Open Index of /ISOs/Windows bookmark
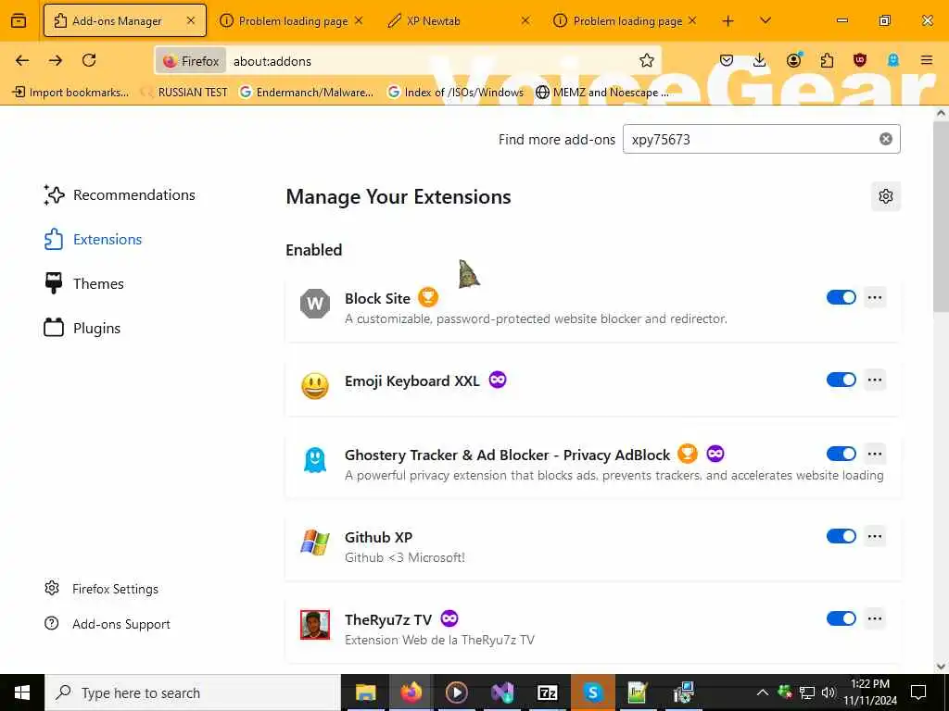The image size is (949, 711). pyautogui.click(x=456, y=93)
